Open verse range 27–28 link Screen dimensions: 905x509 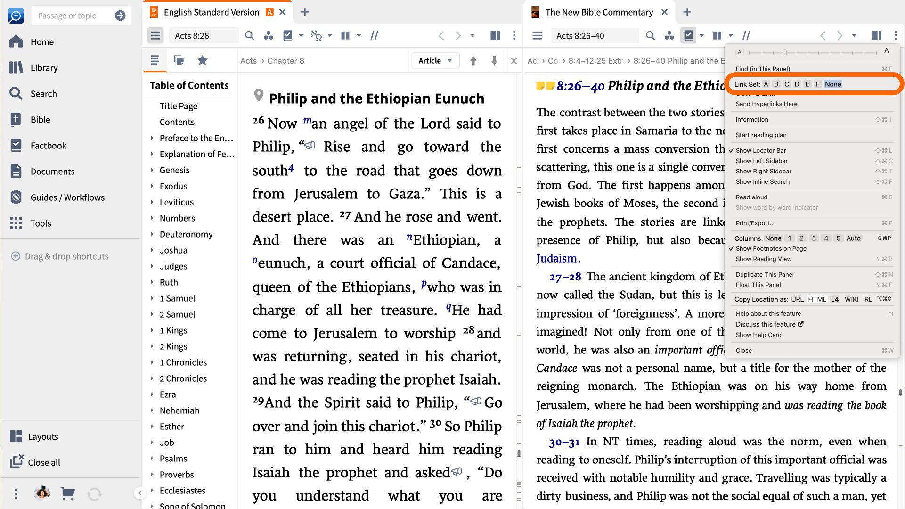click(565, 277)
